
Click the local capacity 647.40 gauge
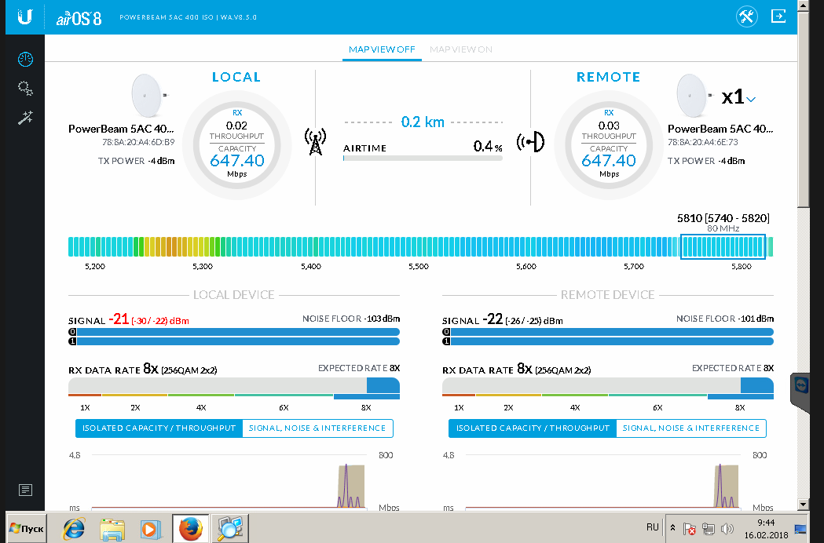(x=237, y=145)
